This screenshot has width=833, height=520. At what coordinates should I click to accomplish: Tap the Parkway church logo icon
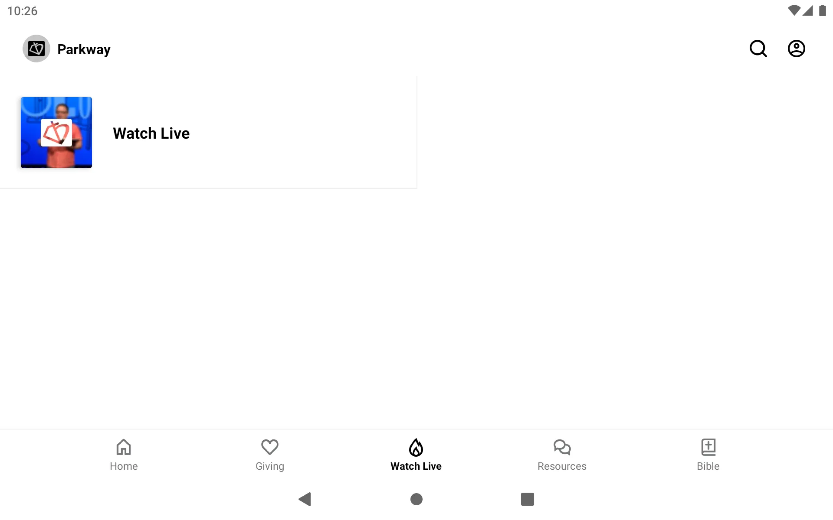coord(36,49)
